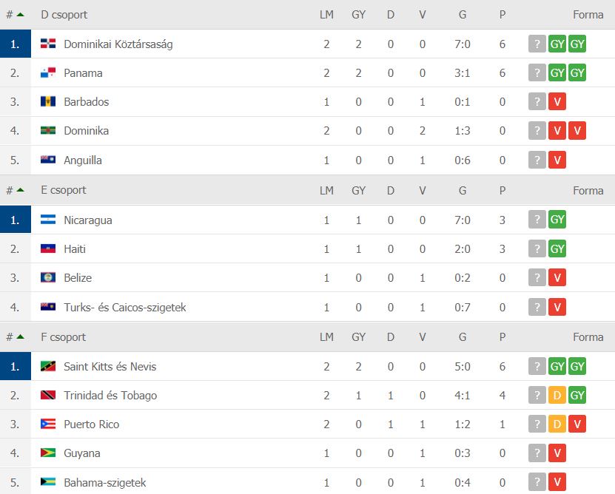Click Nicaragua's green GY form badge
The image size is (615, 494).
pyautogui.click(x=557, y=219)
